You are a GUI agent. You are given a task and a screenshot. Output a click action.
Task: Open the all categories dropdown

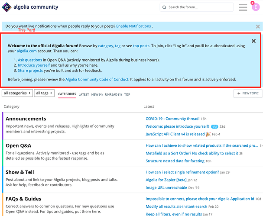(x=17, y=93)
